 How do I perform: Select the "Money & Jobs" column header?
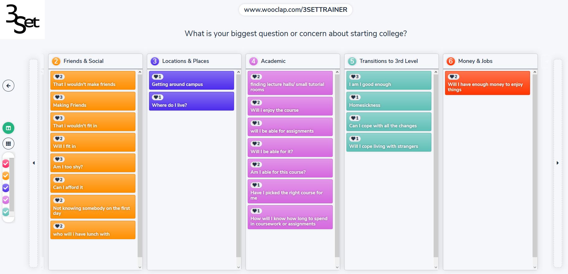click(475, 61)
